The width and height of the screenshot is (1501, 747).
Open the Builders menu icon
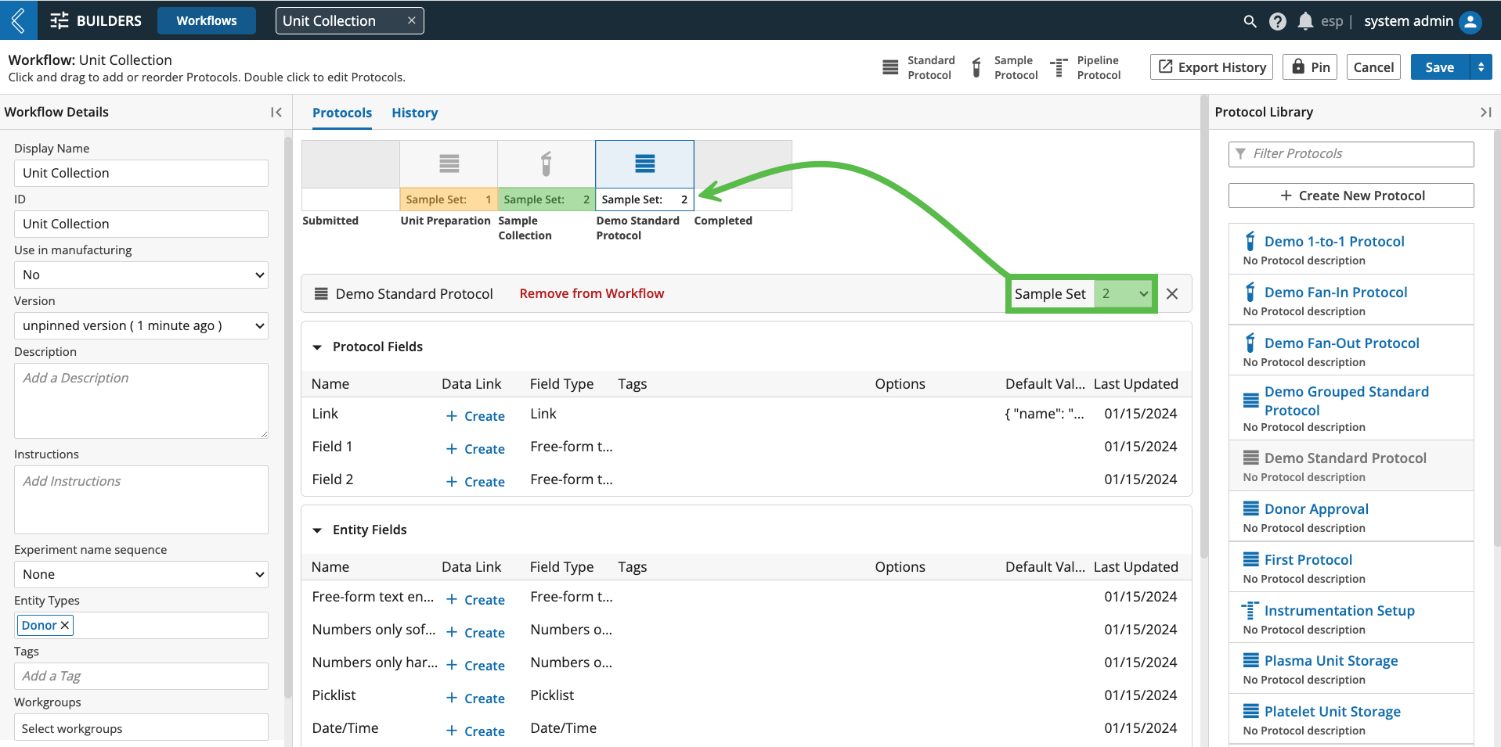tap(59, 21)
